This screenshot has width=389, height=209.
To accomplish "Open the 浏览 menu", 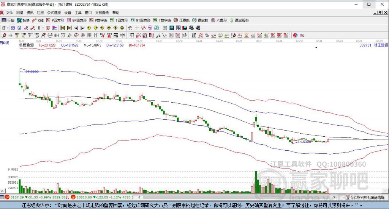I will click(x=20, y=12).
